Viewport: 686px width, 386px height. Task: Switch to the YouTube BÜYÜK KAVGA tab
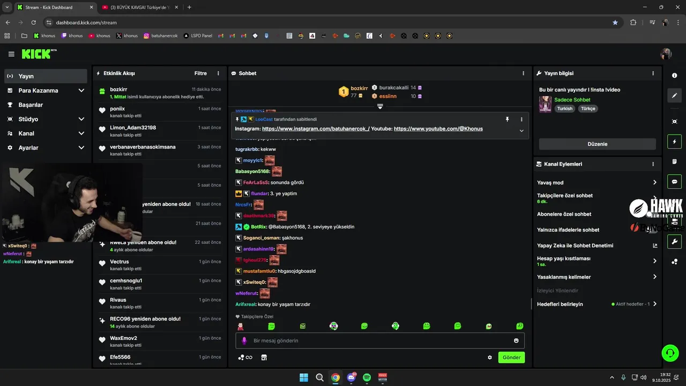[x=139, y=7]
